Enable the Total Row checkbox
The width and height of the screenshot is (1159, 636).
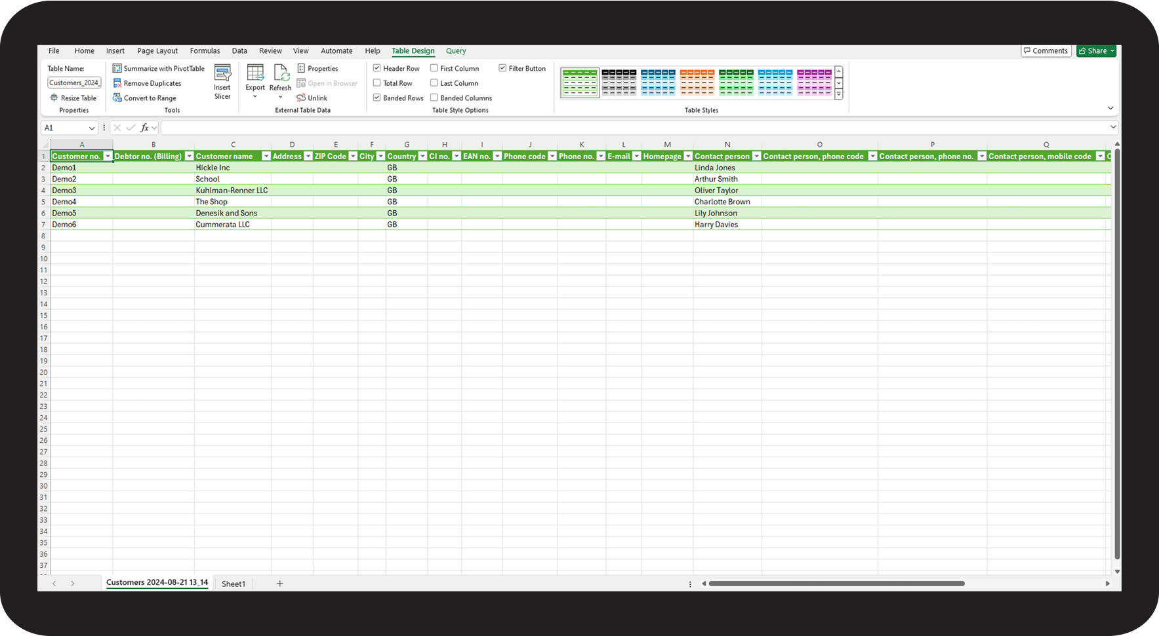377,83
